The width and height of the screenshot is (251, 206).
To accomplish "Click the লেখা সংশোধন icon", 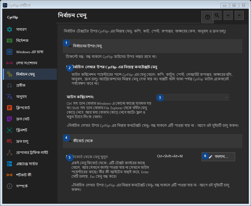I will click(x=9, y=63).
